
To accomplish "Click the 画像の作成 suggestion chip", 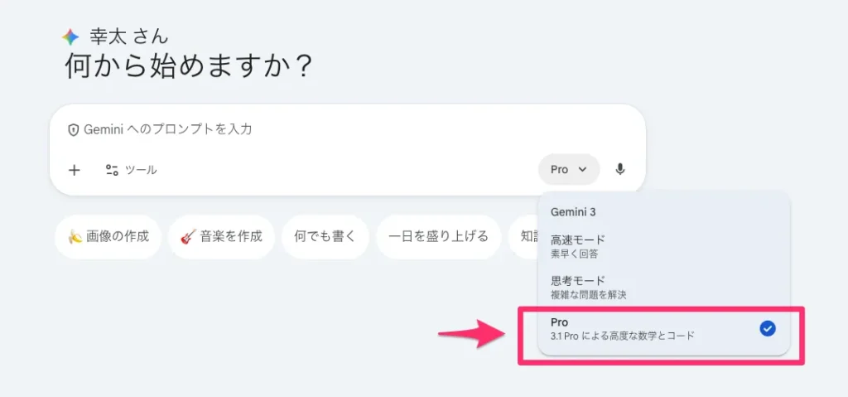I will [108, 236].
